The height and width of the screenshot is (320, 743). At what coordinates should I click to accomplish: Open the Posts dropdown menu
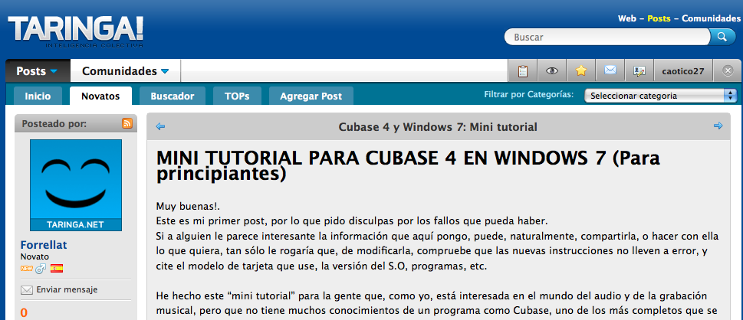[x=38, y=71]
